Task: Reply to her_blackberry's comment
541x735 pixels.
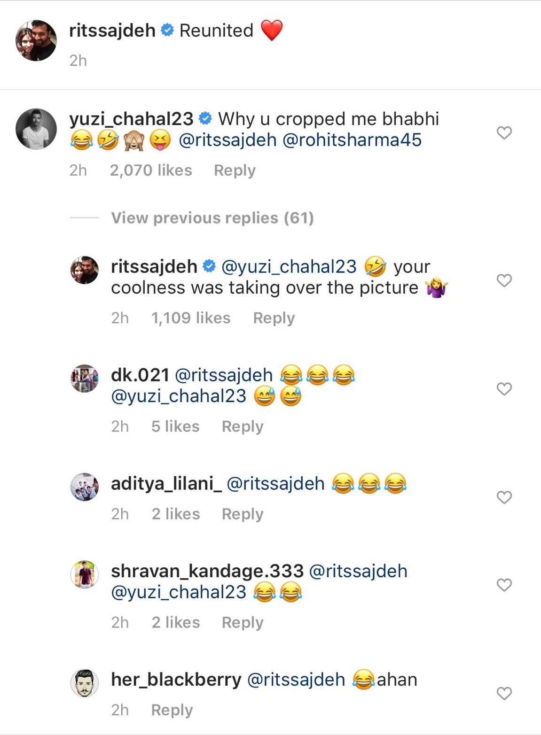Action: [x=171, y=710]
